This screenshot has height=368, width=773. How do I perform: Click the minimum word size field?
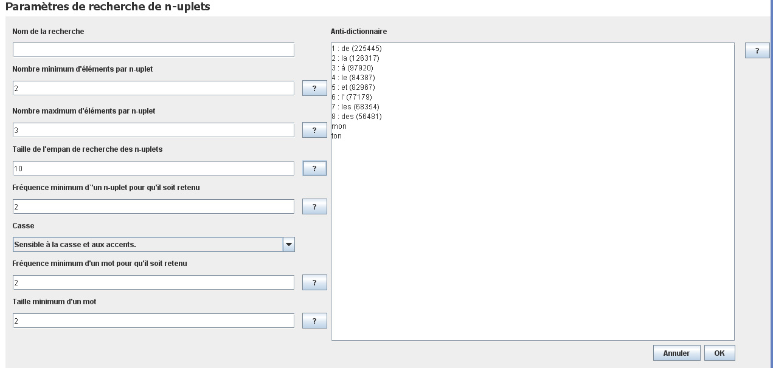click(x=153, y=321)
